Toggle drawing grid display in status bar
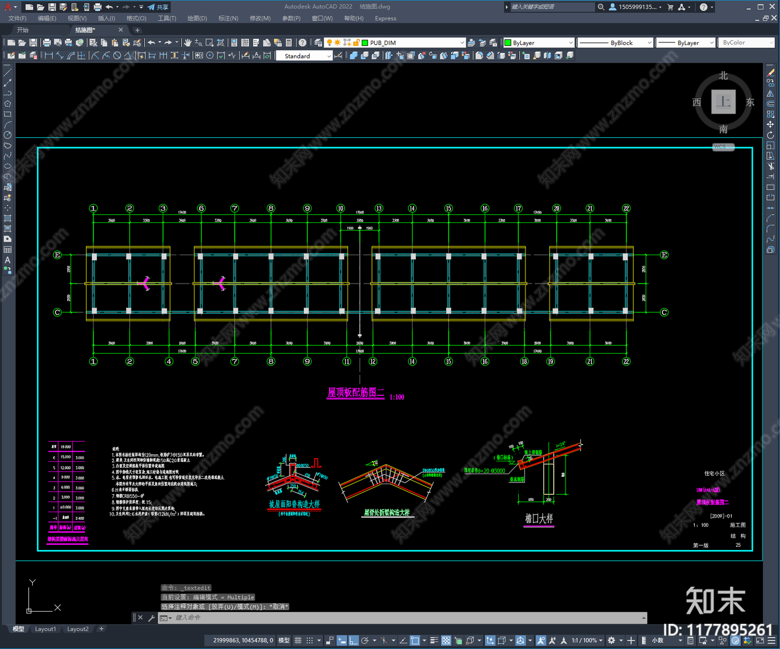 (x=298, y=640)
